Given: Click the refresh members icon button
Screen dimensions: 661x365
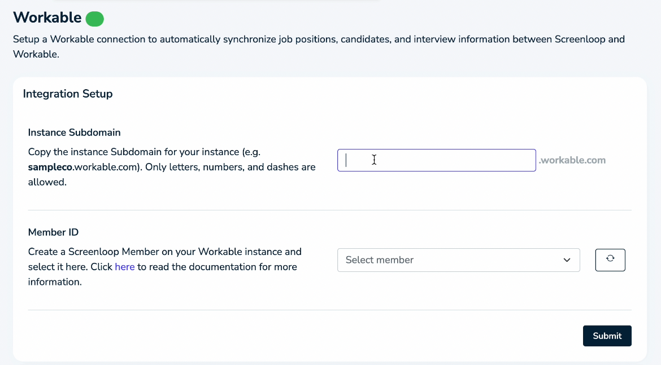Looking at the screenshot, I should tap(610, 260).
